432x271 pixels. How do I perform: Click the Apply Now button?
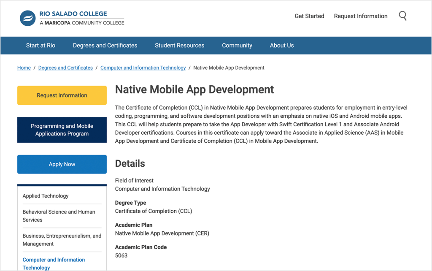(x=62, y=164)
